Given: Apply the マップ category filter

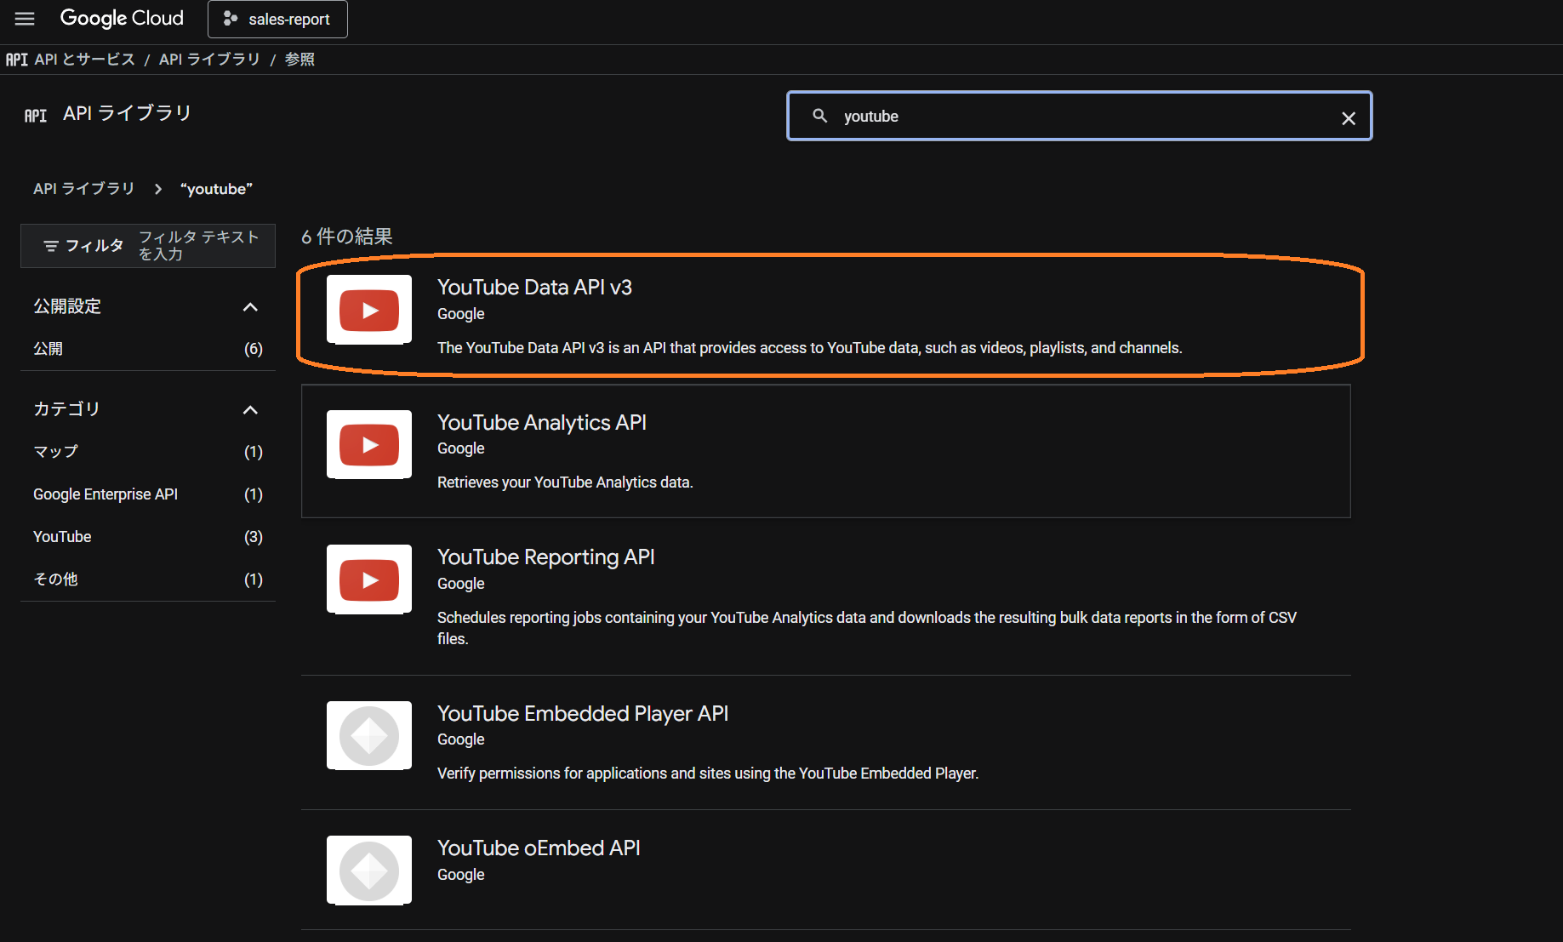Looking at the screenshot, I should (54, 452).
